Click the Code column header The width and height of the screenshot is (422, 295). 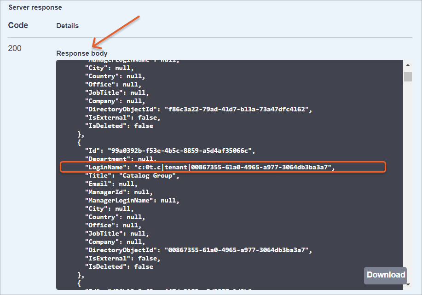(18, 25)
